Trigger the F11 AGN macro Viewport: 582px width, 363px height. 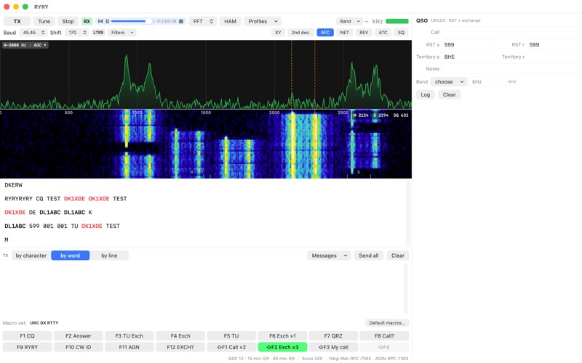pyautogui.click(x=129, y=347)
